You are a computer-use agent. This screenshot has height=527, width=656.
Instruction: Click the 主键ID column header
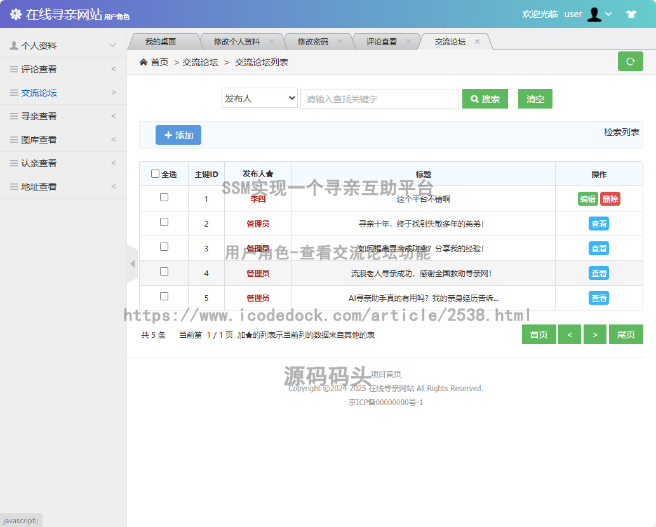point(206,174)
